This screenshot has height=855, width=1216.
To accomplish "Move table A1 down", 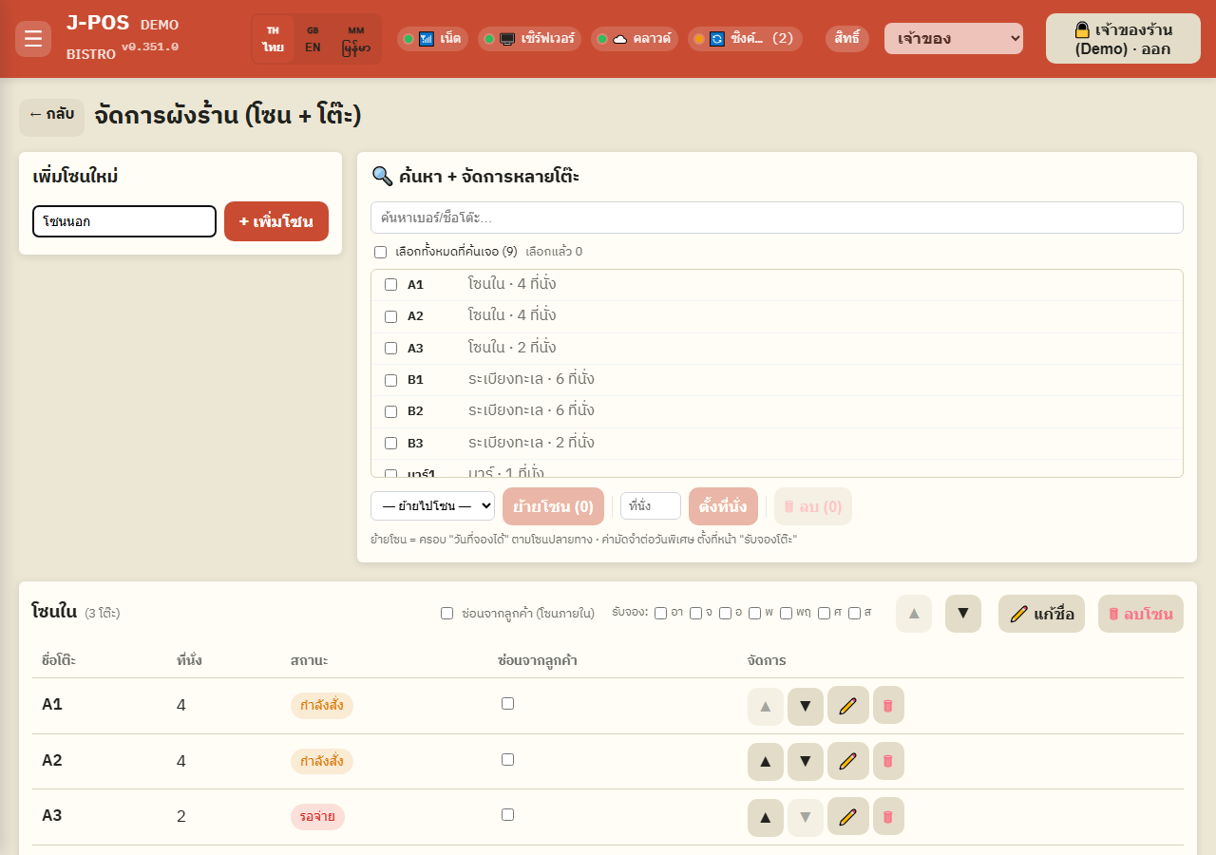I will (x=806, y=706).
